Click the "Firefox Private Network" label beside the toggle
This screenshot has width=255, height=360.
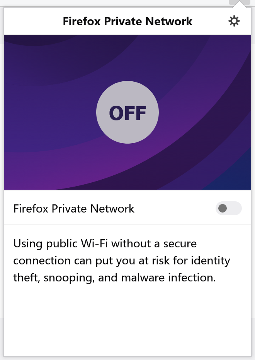[74, 209]
